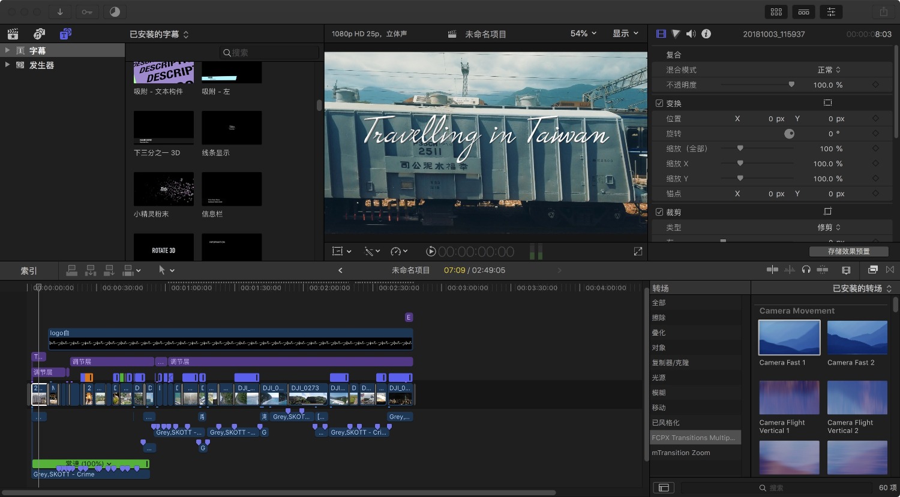
Task: Toggle audio skimming waveform icon
Action: click(790, 270)
